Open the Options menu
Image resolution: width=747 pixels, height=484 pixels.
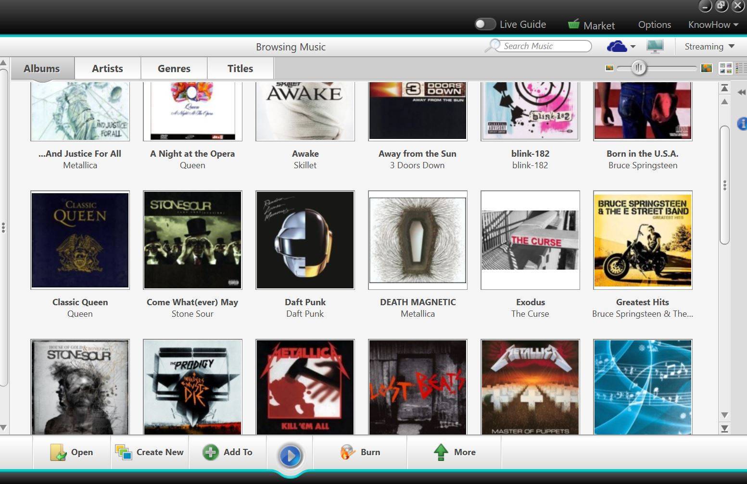pos(654,25)
